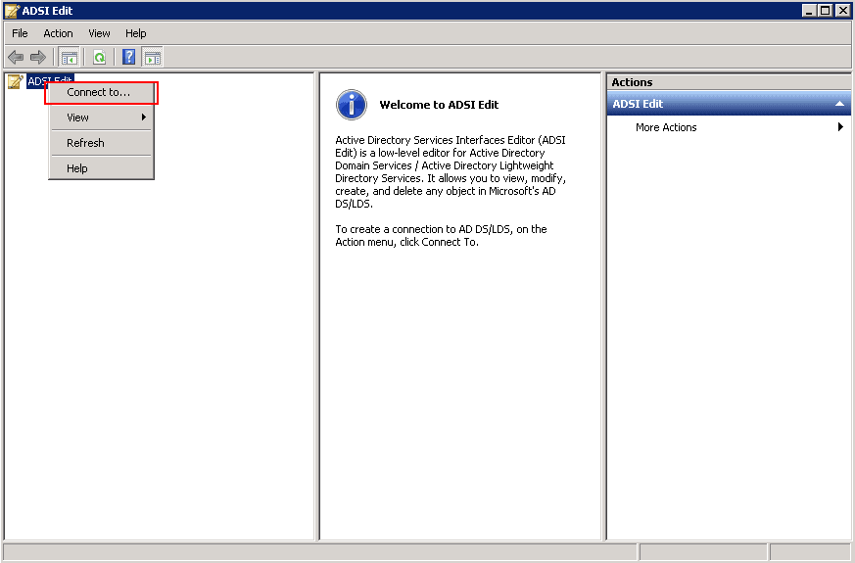This screenshot has width=855, height=563.
Task: Click the ADSI Edit title bar app icon
Action: point(12,11)
